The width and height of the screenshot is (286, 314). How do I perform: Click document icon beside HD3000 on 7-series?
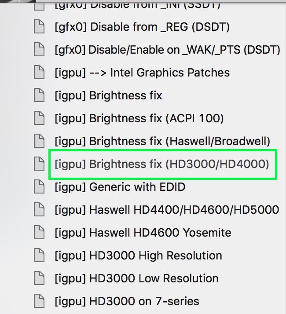tap(40, 301)
